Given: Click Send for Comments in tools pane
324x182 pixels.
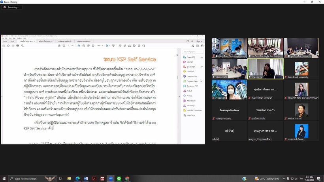Looking at the screenshot, I should (192, 111).
